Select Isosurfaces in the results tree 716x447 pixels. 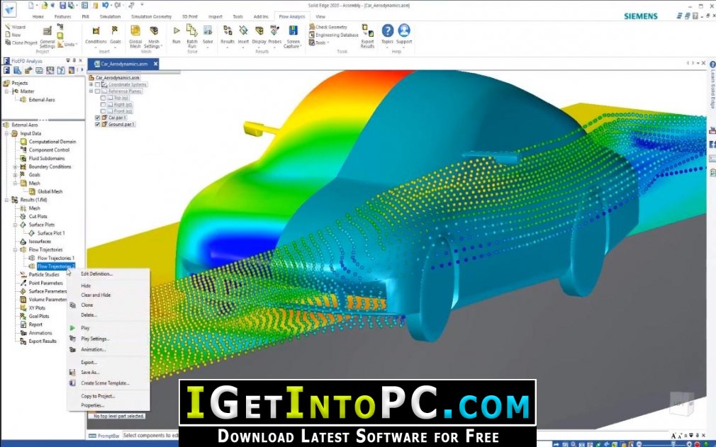tap(35, 242)
